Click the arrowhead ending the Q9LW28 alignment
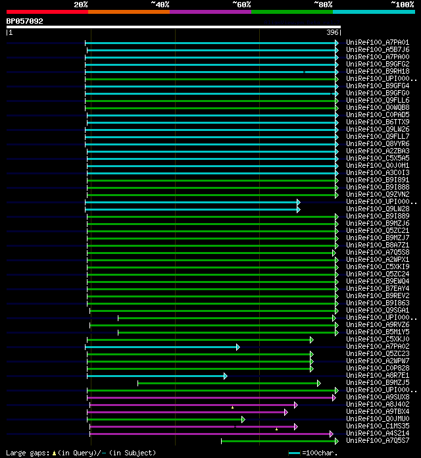The image size is (421, 458). pos(299,209)
